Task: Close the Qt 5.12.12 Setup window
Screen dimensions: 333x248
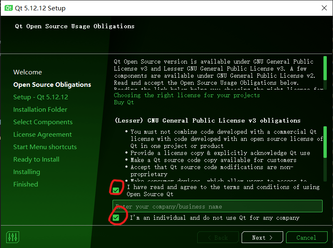Action: [324, 8]
